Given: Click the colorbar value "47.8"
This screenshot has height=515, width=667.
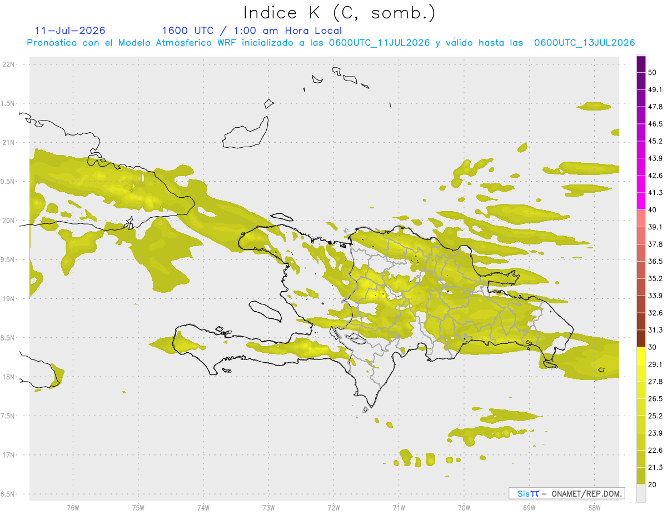Looking at the screenshot, I should coord(655,107).
